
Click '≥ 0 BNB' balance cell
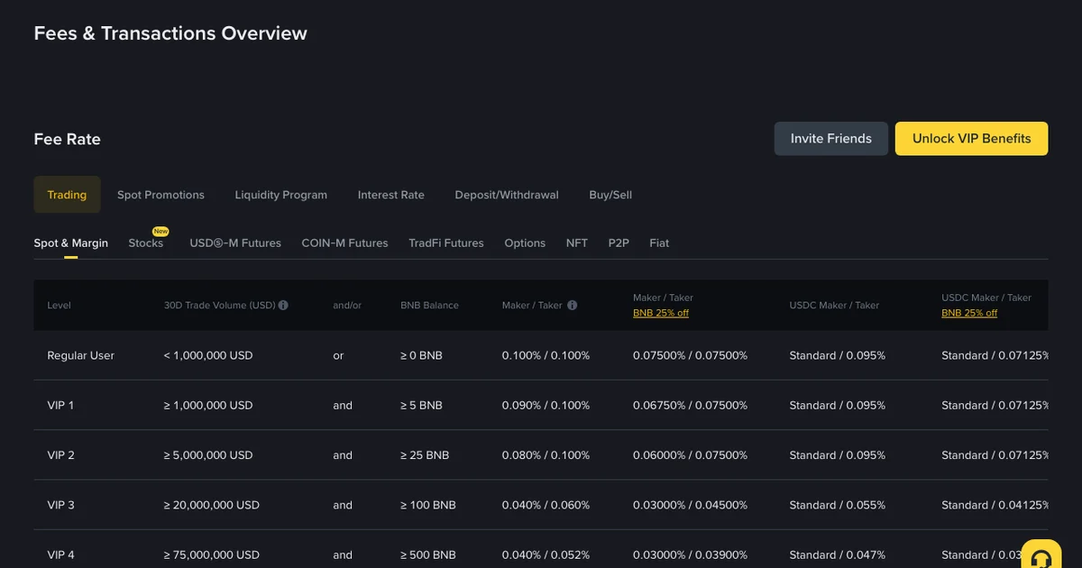421,356
